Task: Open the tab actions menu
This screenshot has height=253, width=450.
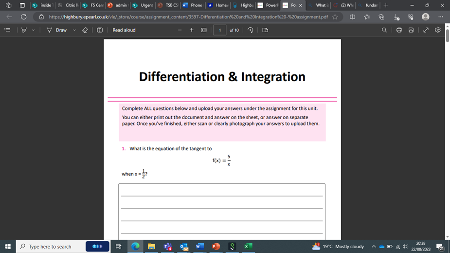Action: pos(22,5)
